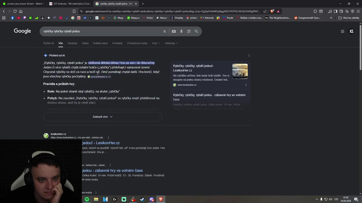The width and height of the screenshot is (362, 203).
Task: Open the PayPal bookmark icon
Action: [x=67, y=18]
